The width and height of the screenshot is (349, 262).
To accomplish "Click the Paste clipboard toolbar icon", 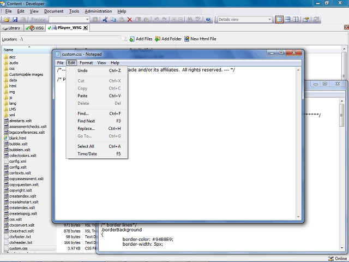I will pos(122,20).
